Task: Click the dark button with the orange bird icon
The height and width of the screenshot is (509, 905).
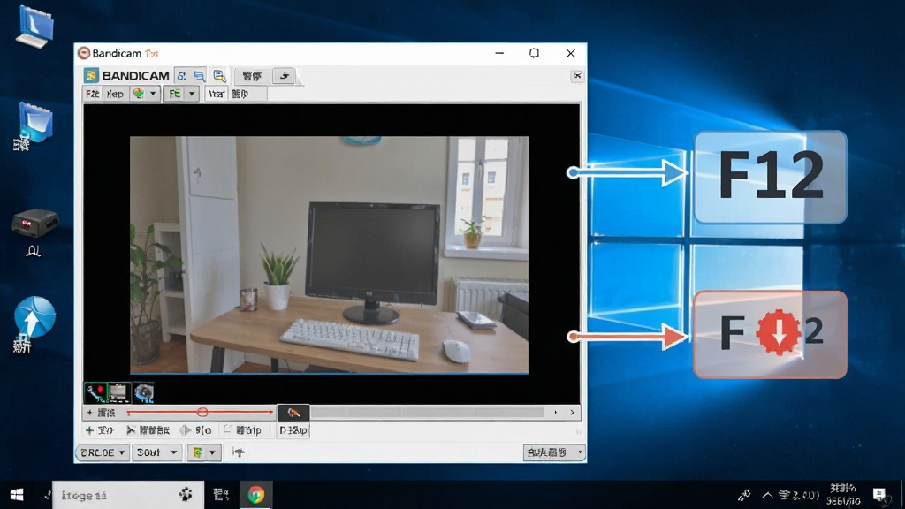Action: (x=293, y=413)
